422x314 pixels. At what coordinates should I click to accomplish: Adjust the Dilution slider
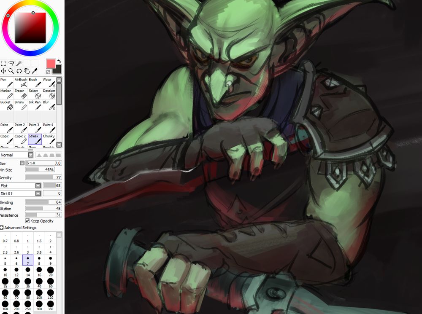click(x=43, y=209)
